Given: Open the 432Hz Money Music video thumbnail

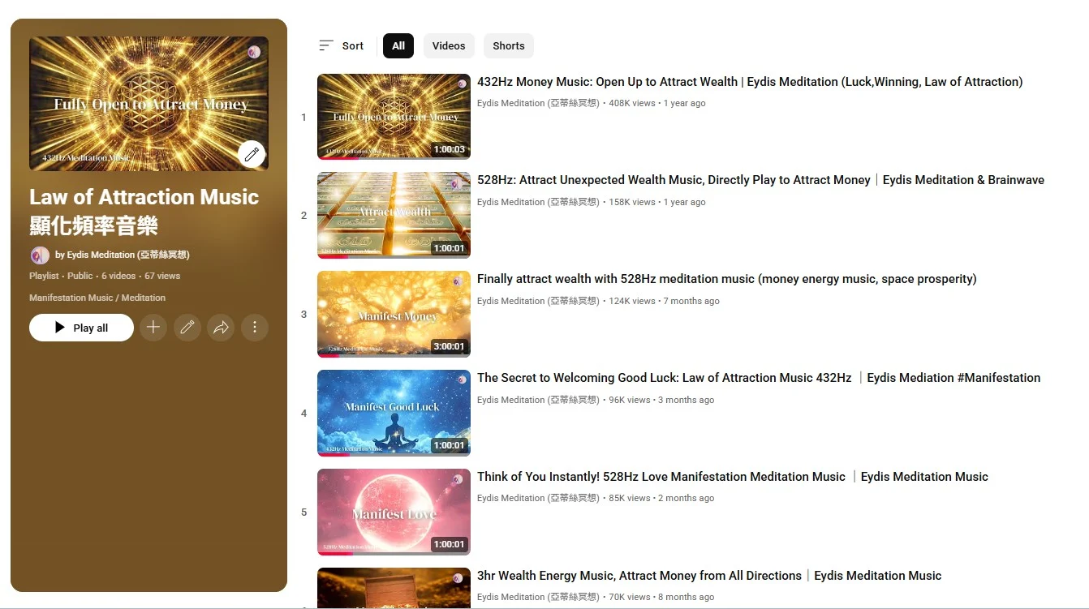Looking at the screenshot, I should click(x=394, y=117).
